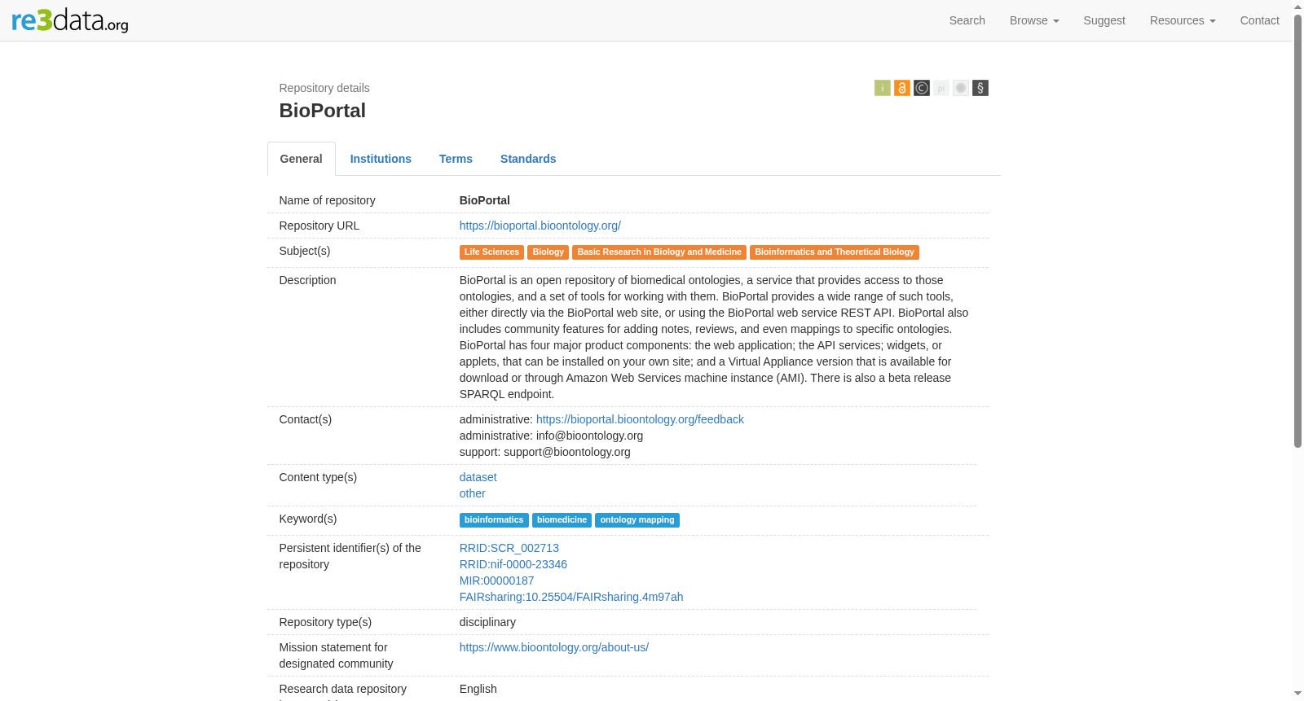Click the 'Description' row label
The width and height of the screenshot is (1304, 701).
[x=308, y=280]
